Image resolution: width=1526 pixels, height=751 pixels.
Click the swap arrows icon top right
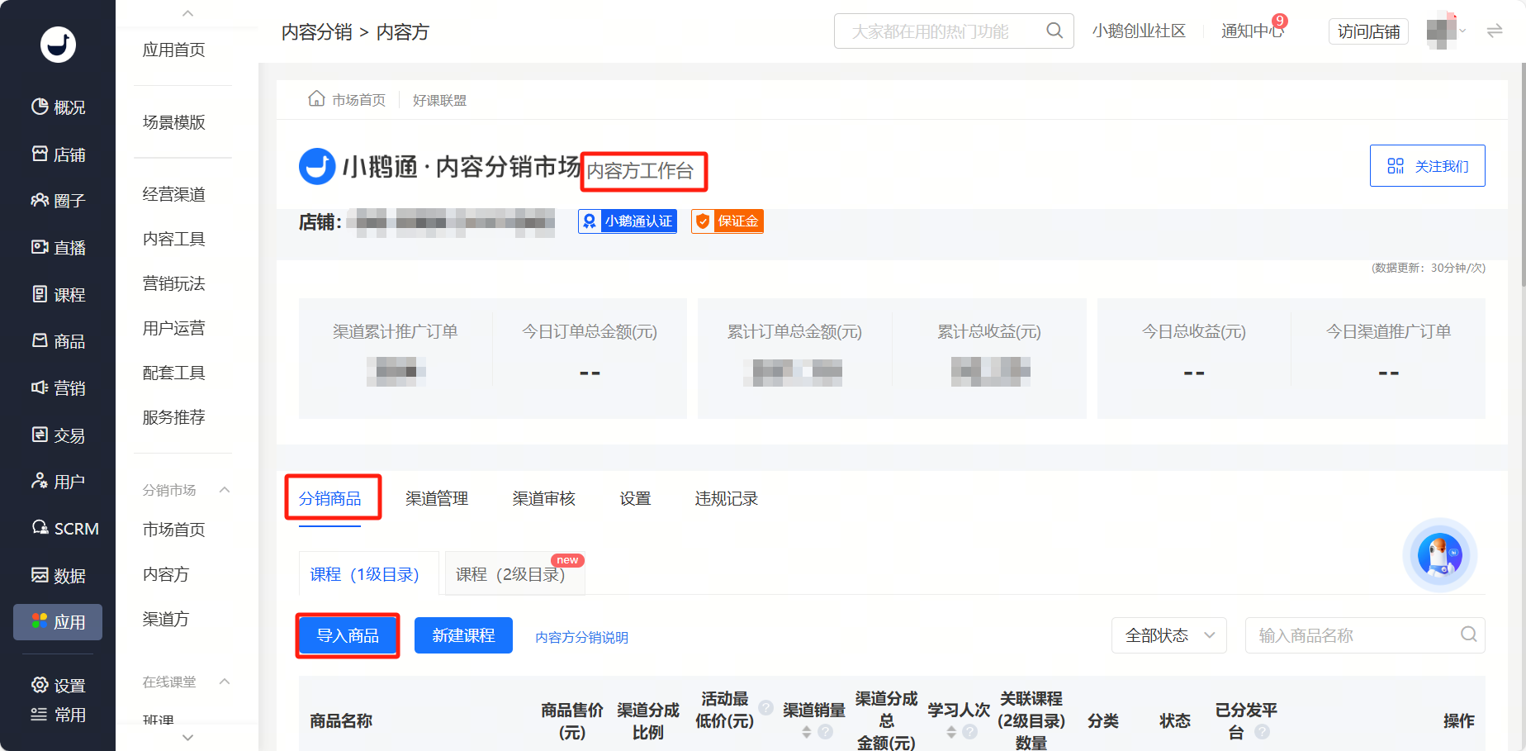1495,31
